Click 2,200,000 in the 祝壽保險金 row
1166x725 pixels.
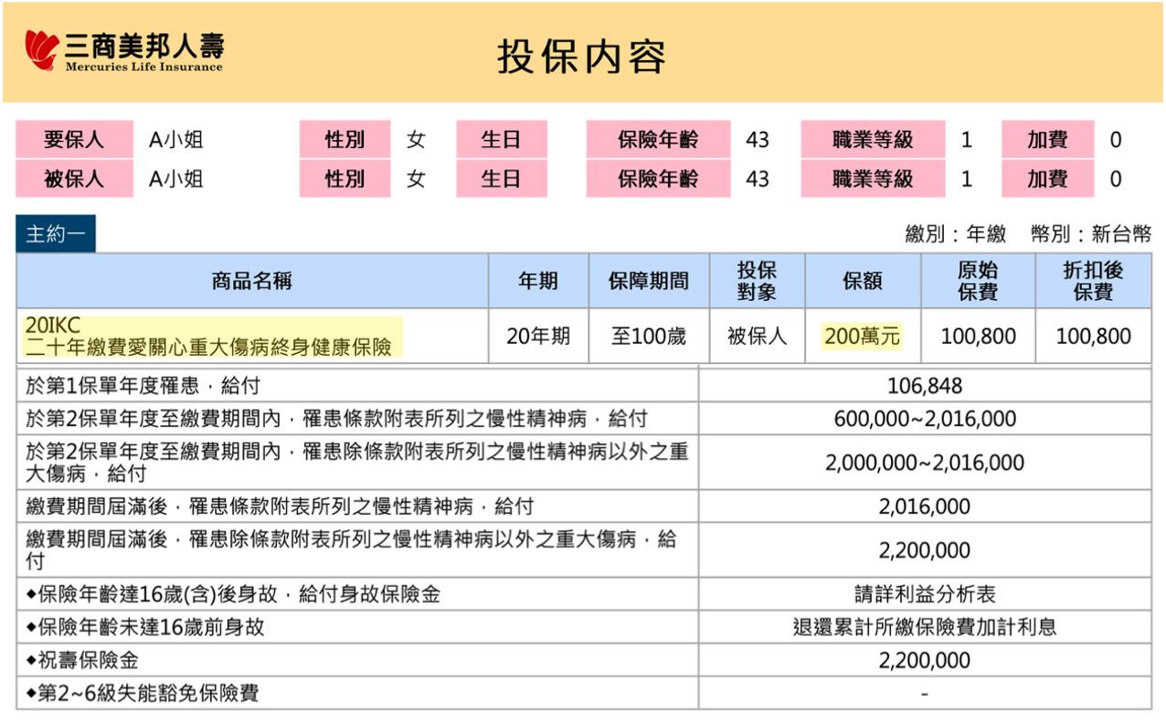coord(925,660)
